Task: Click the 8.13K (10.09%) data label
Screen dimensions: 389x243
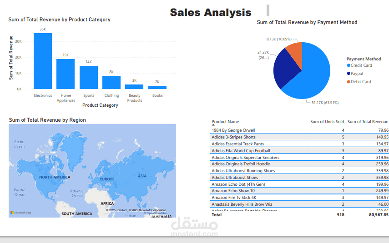Action: [279, 39]
